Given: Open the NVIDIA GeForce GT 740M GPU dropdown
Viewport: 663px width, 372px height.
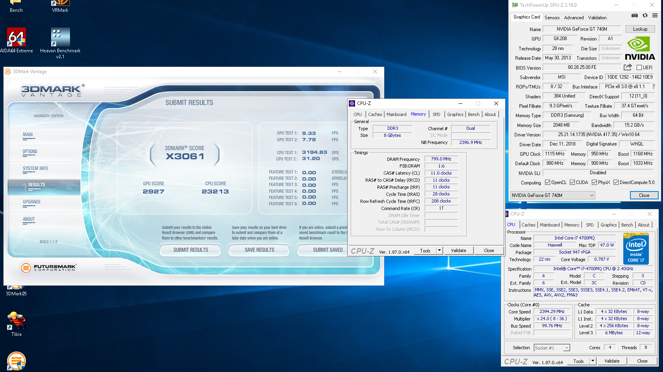Looking at the screenshot, I should point(552,195).
